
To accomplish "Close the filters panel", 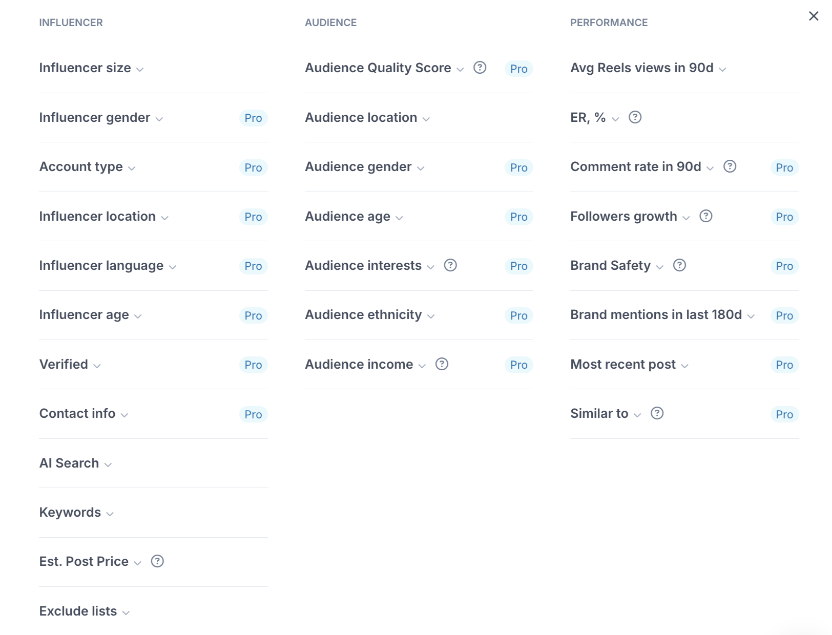I will tap(814, 16).
